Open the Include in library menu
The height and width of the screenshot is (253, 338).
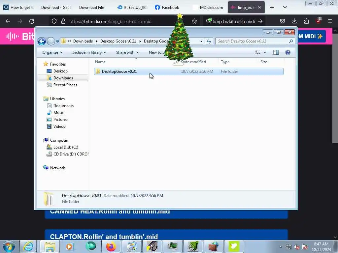[x=89, y=52]
